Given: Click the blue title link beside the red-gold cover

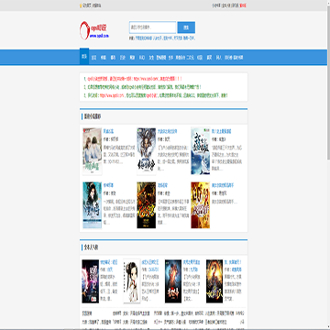Looking at the screenshot, I should click(222, 185).
